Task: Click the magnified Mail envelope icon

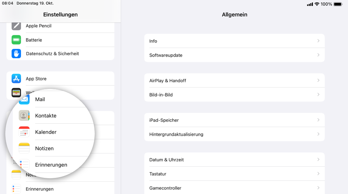Action: (24, 100)
